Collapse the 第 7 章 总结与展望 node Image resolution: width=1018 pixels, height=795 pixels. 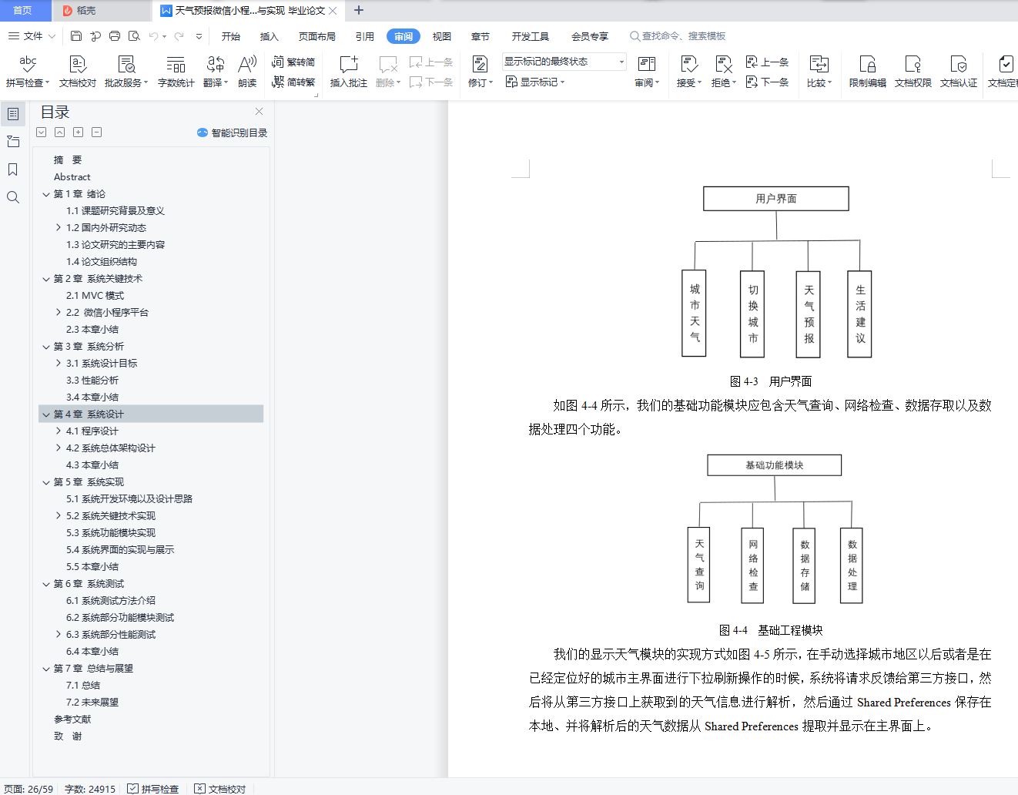[x=46, y=669]
